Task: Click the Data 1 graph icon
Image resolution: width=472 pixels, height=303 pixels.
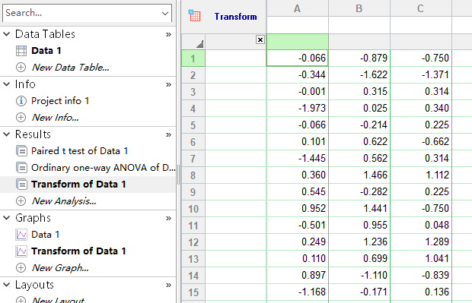Action: [x=21, y=235]
